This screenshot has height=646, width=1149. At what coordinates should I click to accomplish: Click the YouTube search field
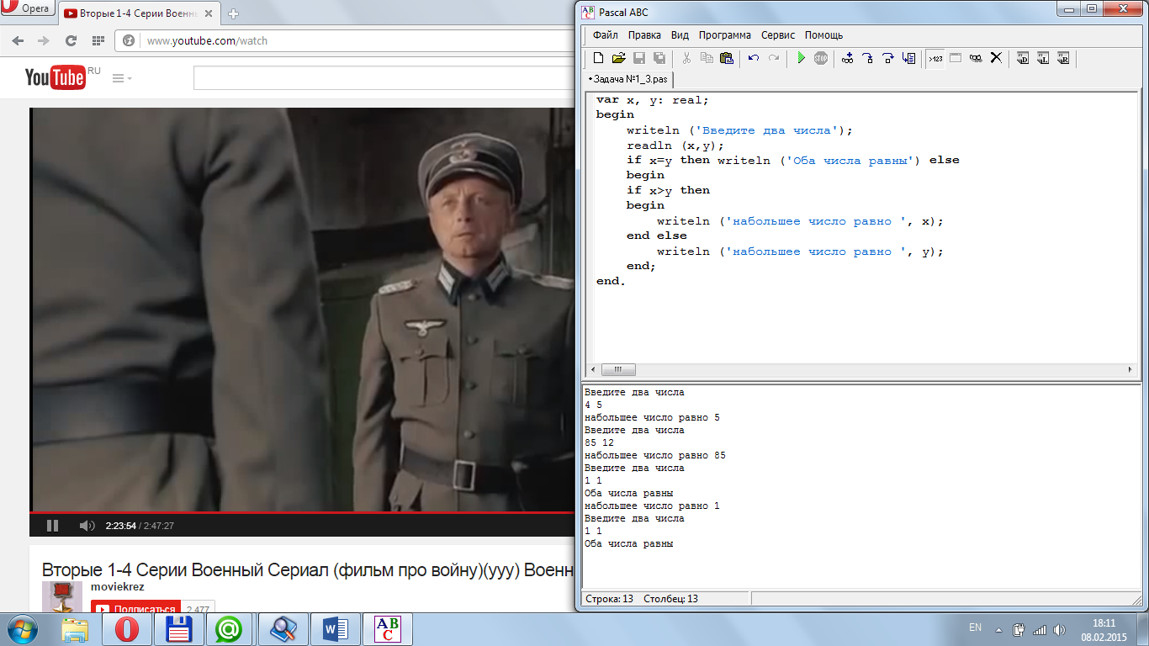pyautogui.click(x=383, y=78)
